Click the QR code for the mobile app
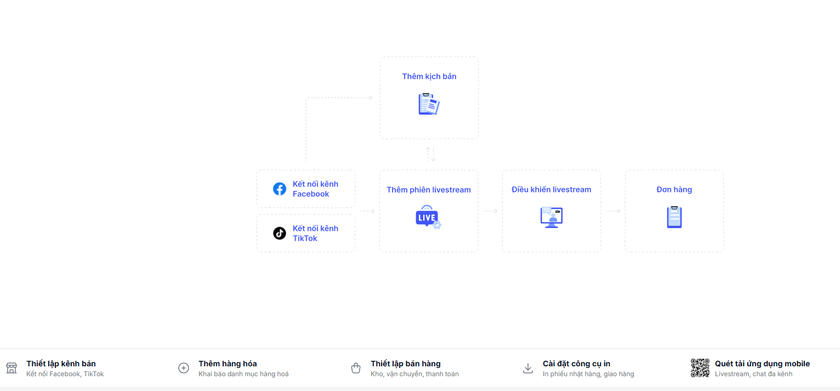 [x=700, y=368]
